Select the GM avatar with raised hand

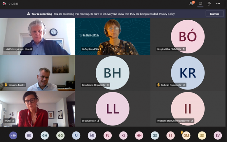(186, 135)
